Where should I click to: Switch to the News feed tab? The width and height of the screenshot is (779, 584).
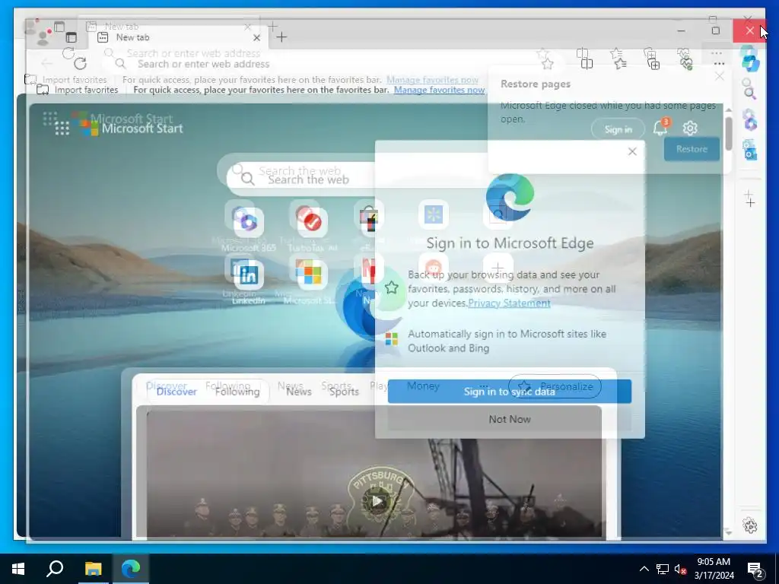pos(298,392)
